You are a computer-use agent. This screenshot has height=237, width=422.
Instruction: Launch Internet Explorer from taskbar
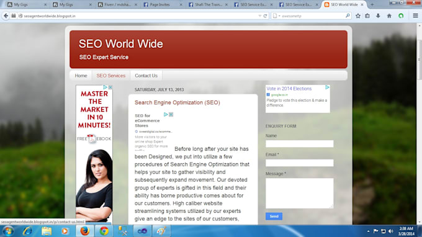(27, 231)
